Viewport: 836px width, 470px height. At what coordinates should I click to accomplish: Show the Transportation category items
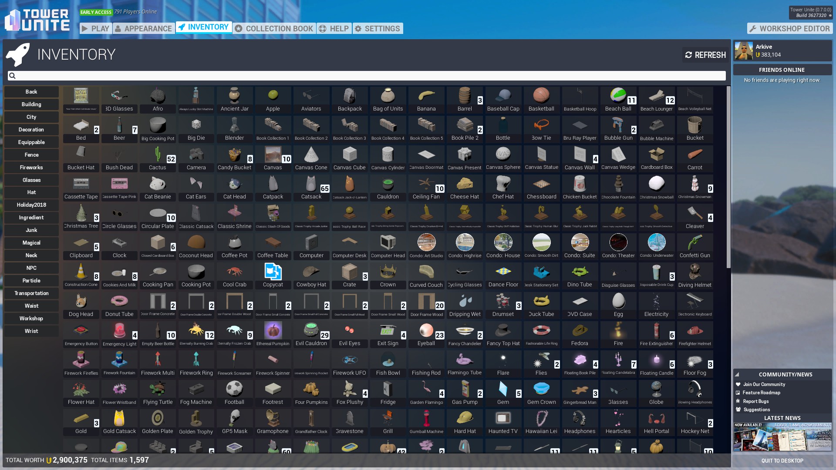tap(31, 293)
